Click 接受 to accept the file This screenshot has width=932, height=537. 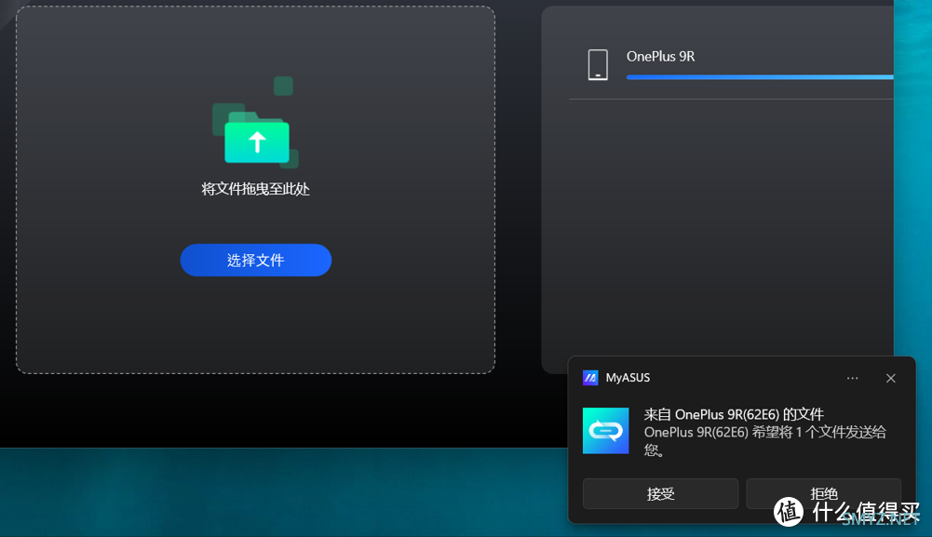[x=660, y=493]
